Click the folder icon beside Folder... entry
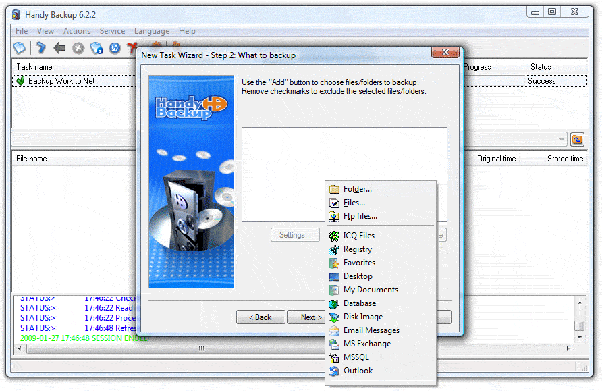602x391 pixels. pos(334,189)
